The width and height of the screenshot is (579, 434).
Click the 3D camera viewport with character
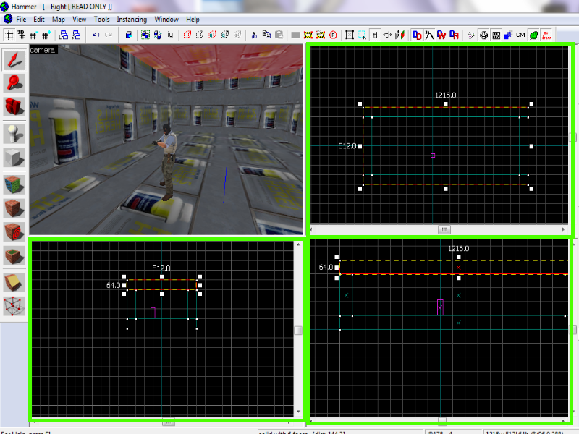pyautogui.click(x=166, y=140)
